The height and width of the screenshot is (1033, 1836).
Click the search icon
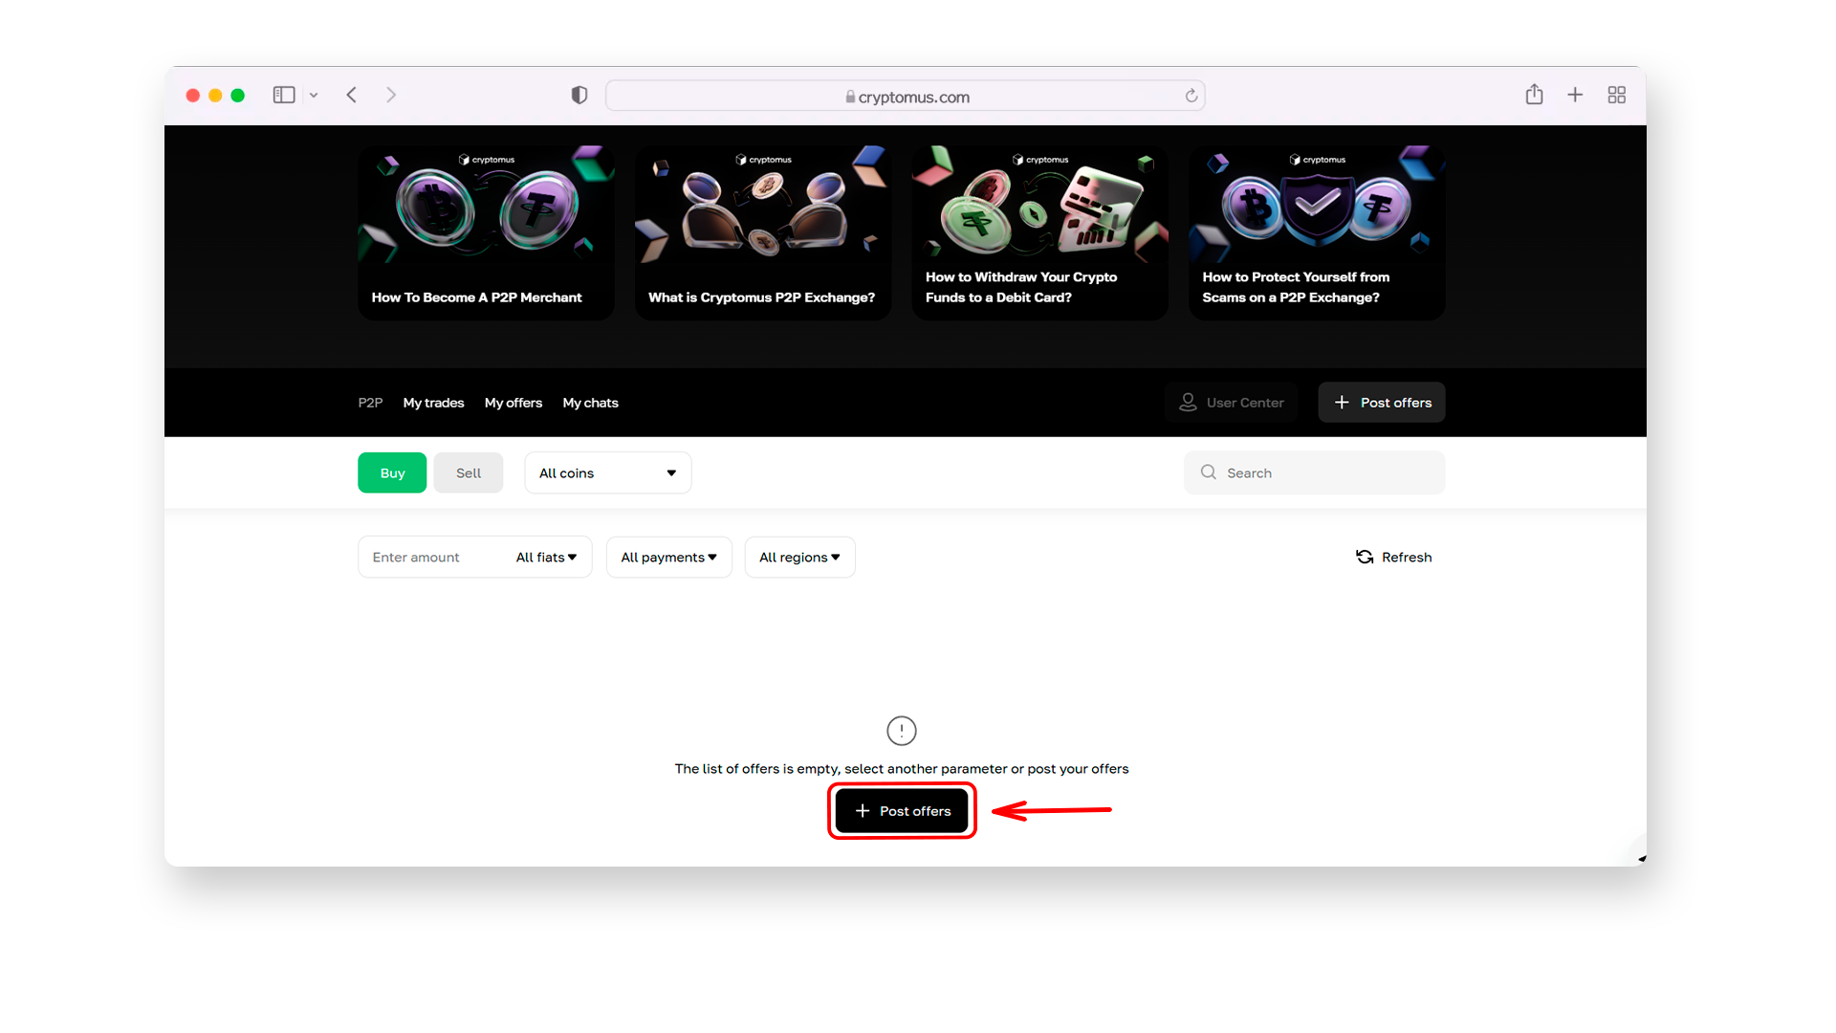[x=1208, y=472]
